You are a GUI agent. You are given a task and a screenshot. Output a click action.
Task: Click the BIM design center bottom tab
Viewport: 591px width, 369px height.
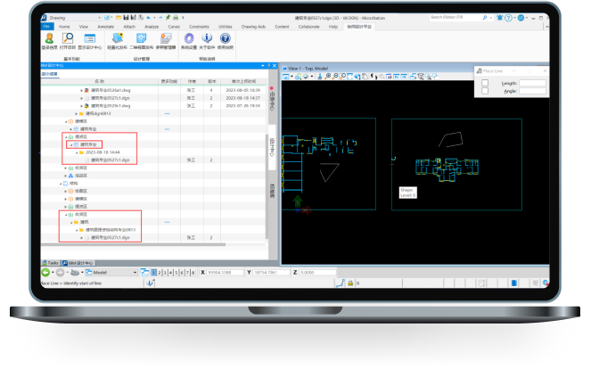78,263
